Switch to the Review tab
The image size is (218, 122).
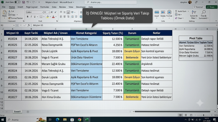62,7
